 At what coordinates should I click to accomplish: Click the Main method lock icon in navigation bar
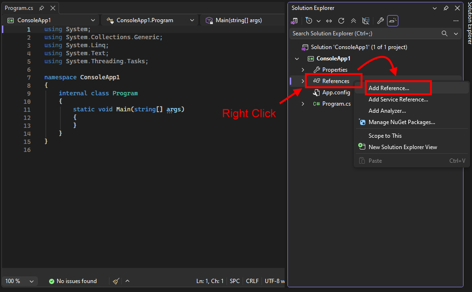pyautogui.click(x=209, y=20)
